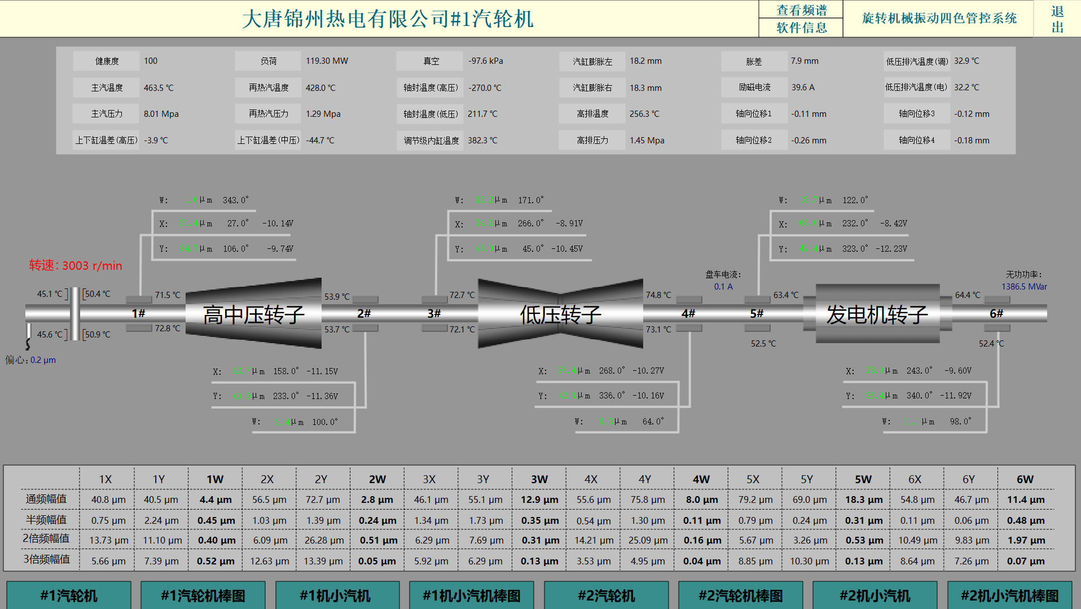This screenshot has height=609, width=1081.
Task: Show the #2机小汽机棒图 bar chart tab
Action: [x=1009, y=595]
